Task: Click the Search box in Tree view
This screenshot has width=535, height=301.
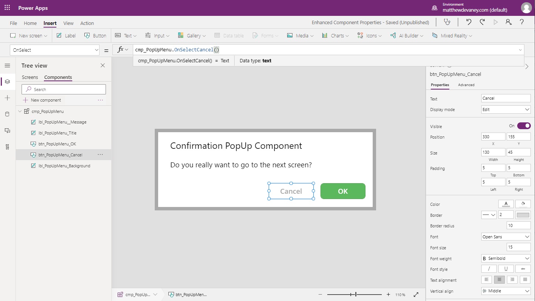Action: point(63,89)
